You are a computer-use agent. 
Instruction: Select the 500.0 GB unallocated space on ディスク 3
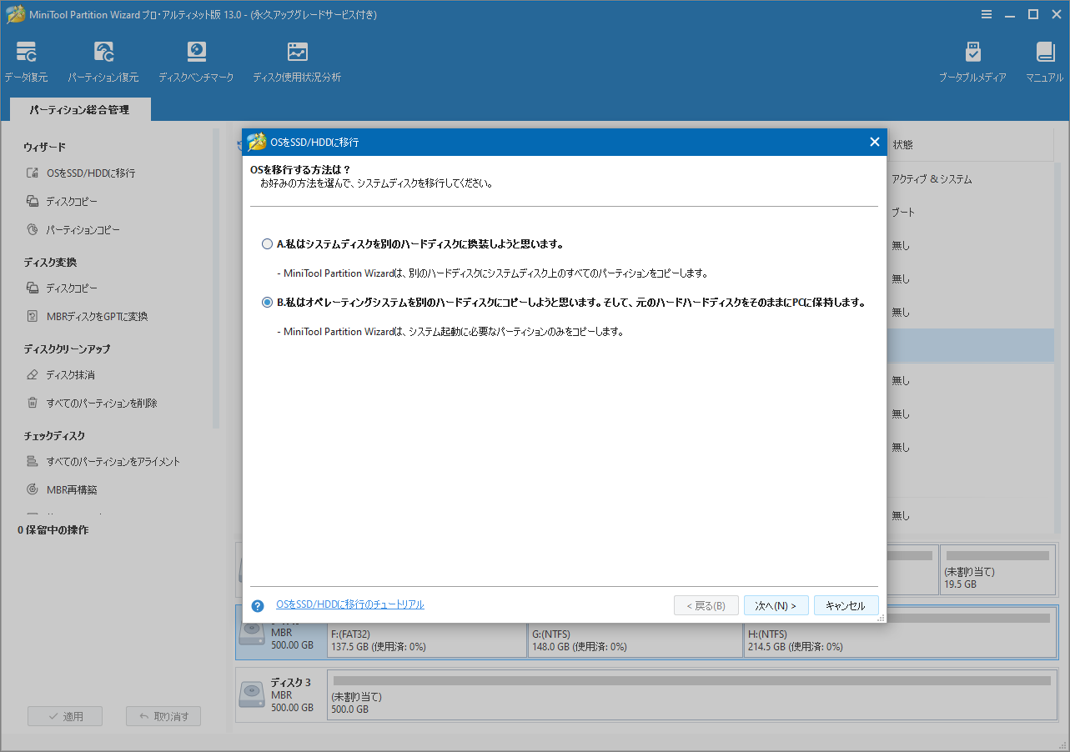coord(691,694)
